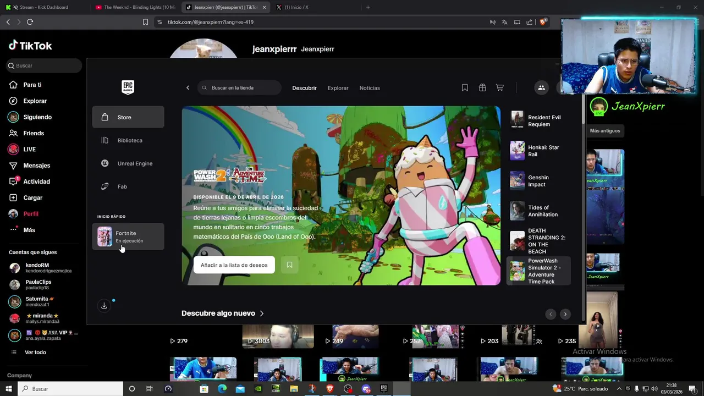This screenshot has height=396, width=704.
Task: Open the shopping cart in Epic
Action: click(500, 87)
